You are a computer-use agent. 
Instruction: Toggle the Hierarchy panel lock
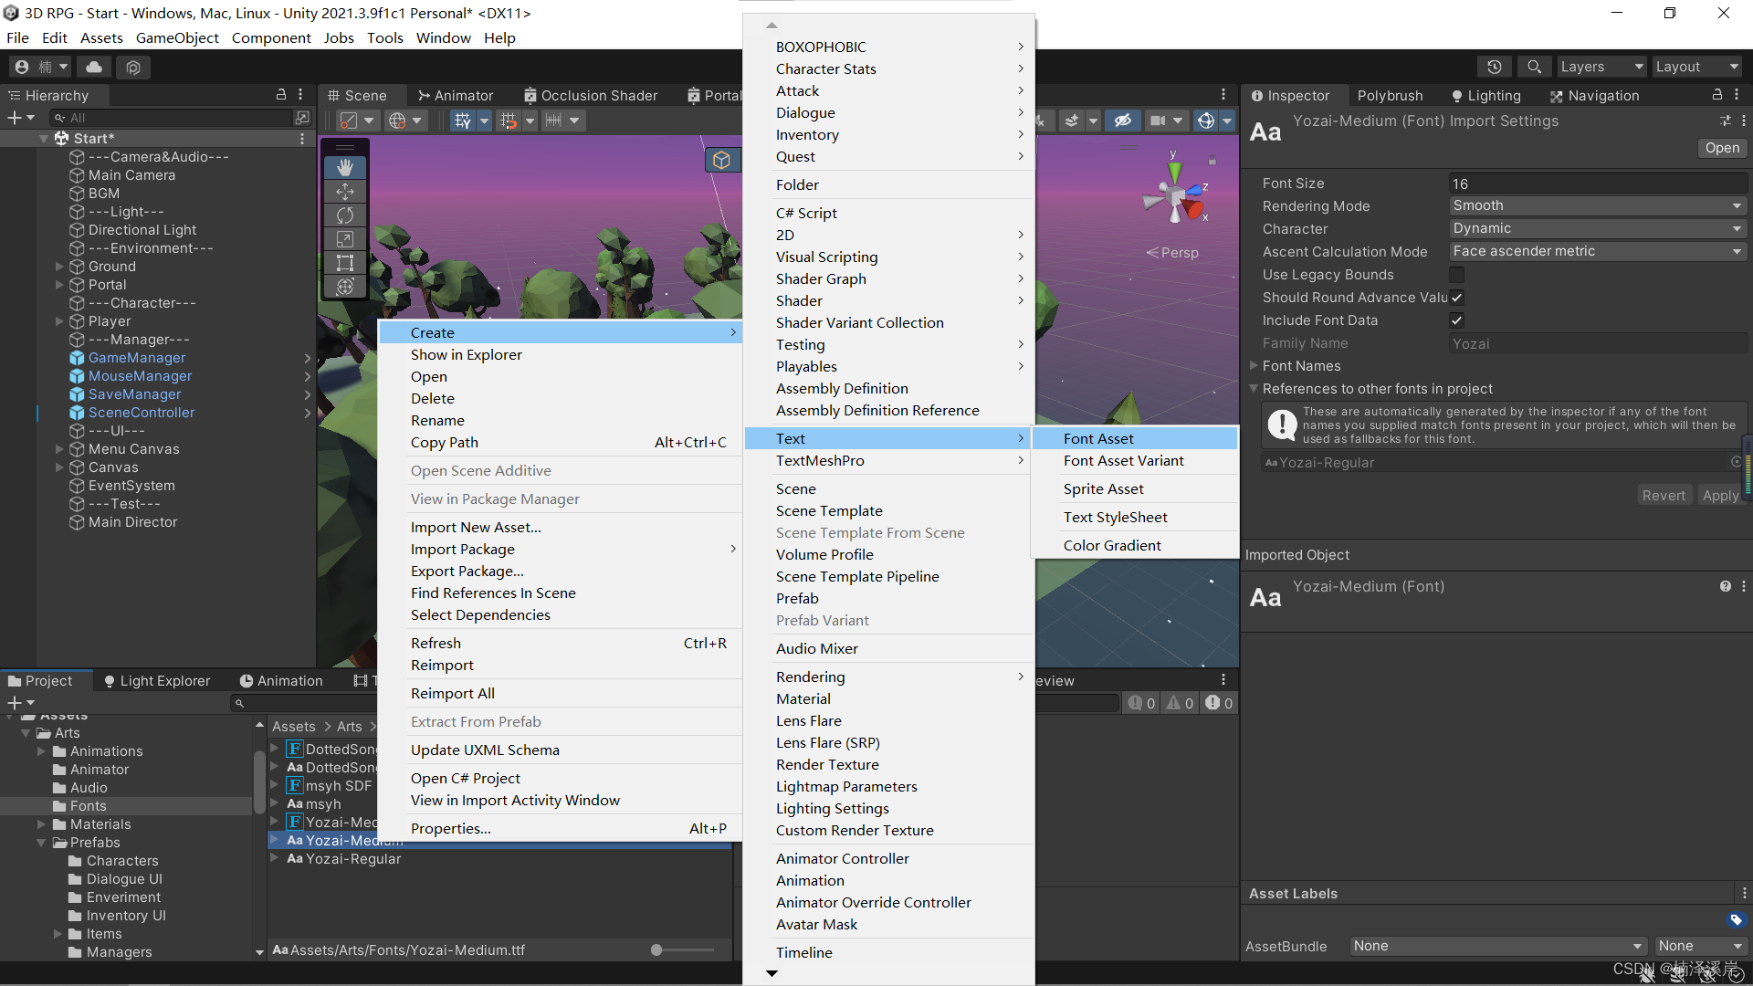281,95
